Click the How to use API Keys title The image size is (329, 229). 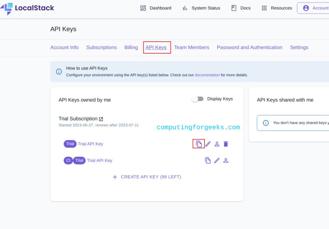pos(87,68)
